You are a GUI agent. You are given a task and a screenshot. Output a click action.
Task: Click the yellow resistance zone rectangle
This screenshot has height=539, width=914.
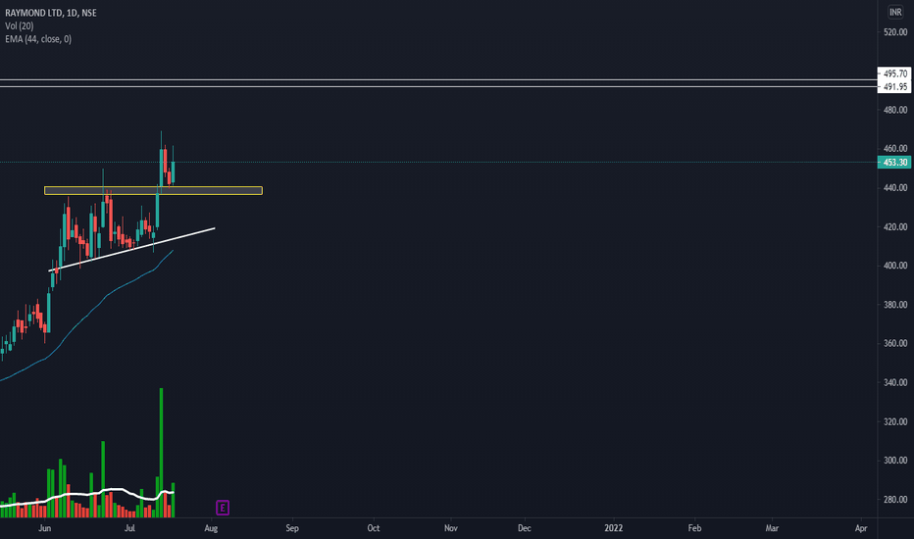tap(153, 190)
